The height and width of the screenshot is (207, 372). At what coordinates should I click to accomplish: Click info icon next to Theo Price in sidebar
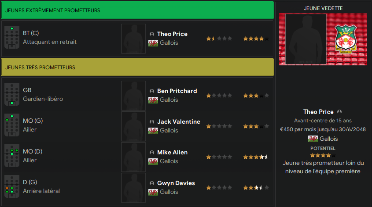tap(339, 112)
